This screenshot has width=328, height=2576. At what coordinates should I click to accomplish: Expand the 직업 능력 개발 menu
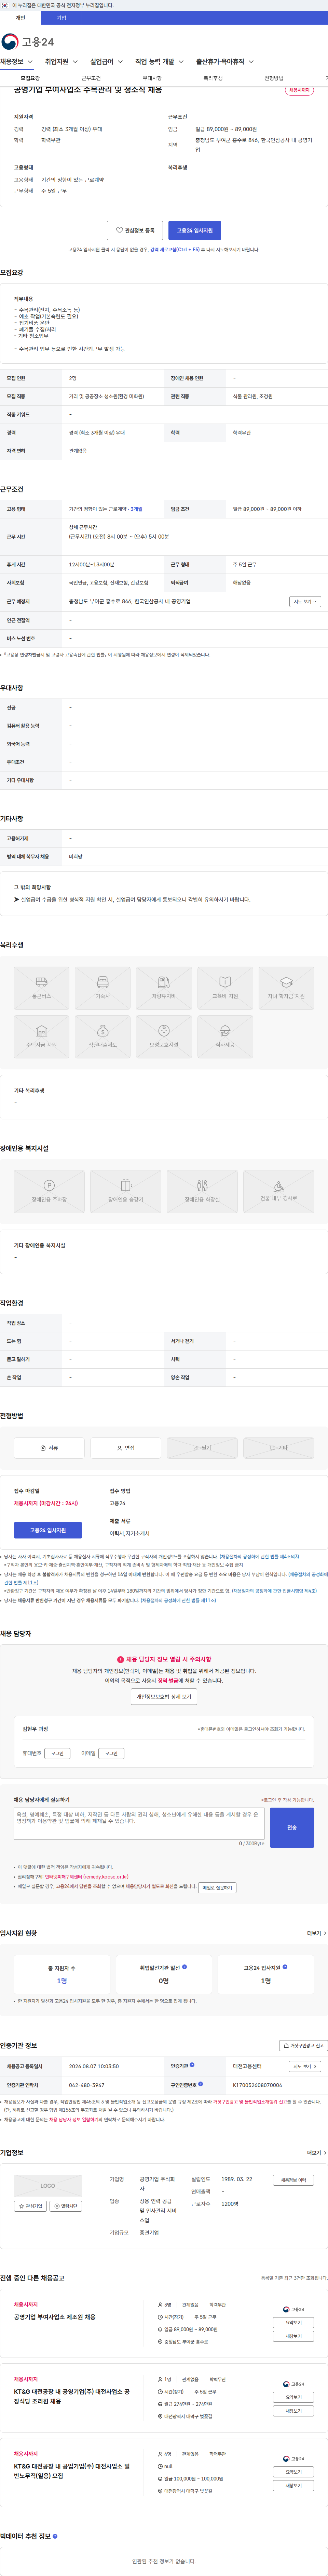pyautogui.click(x=160, y=62)
